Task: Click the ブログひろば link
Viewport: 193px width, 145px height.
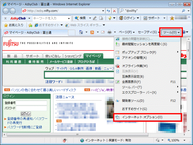Action: pyautogui.click(x=86, y=62)
